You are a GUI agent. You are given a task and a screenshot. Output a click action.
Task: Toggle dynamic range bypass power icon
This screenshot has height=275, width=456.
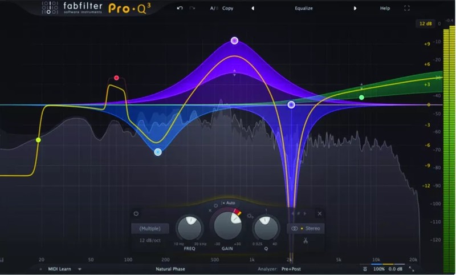coord(215,205)
